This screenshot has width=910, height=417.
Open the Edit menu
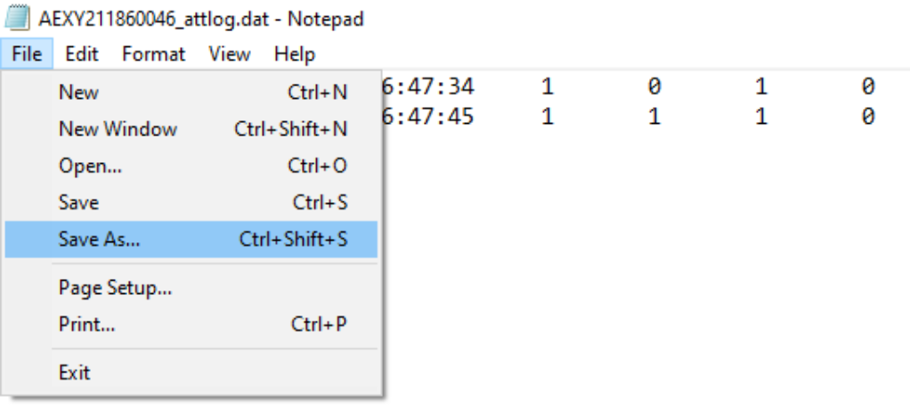pyautogui.click(x=82, y=54)
